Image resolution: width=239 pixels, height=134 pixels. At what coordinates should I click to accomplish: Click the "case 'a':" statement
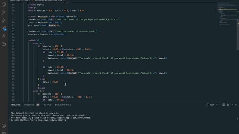(x=38, y=43)
